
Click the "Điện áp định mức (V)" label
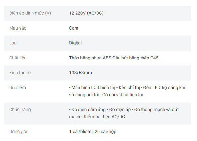click(x=30, y=13)
